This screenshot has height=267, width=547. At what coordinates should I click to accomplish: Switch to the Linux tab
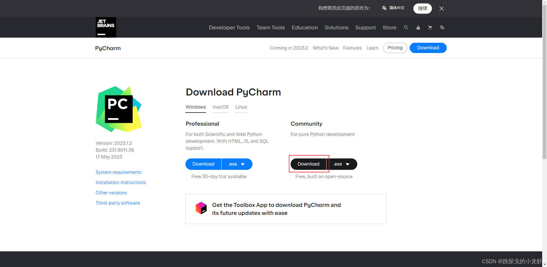241,107
